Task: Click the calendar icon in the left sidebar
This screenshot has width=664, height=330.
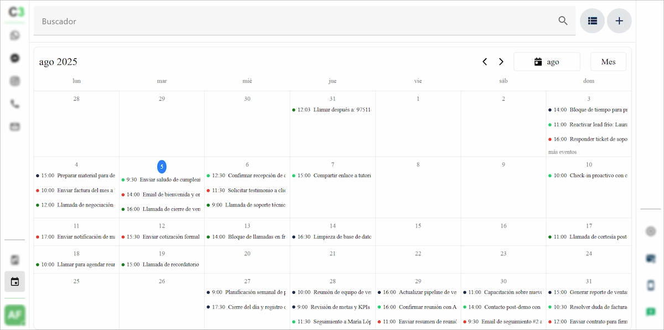Action: click(14, 281)
